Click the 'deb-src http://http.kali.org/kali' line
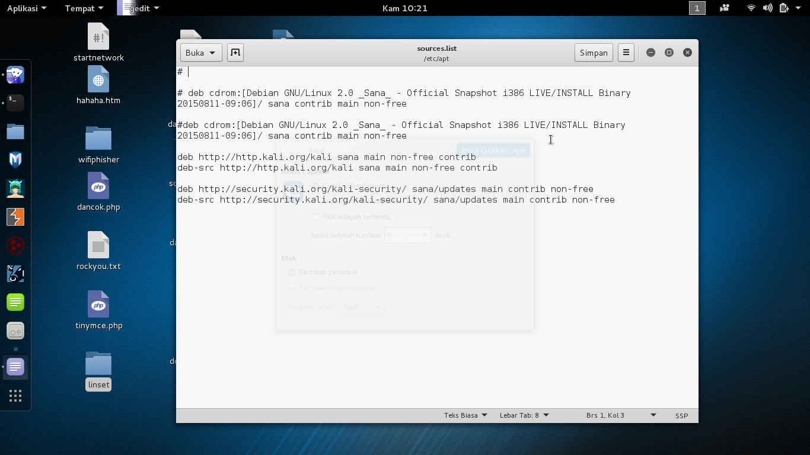The height and width of the screenshot is (455, 810). pos(337,168)
